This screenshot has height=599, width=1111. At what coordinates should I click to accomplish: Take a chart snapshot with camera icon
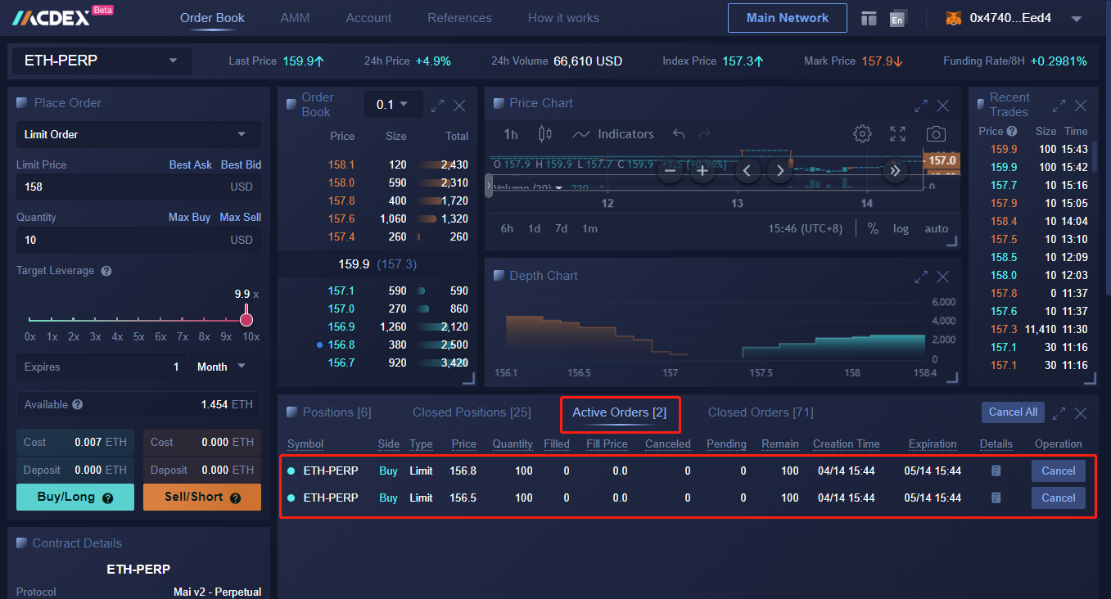point(936,134)
